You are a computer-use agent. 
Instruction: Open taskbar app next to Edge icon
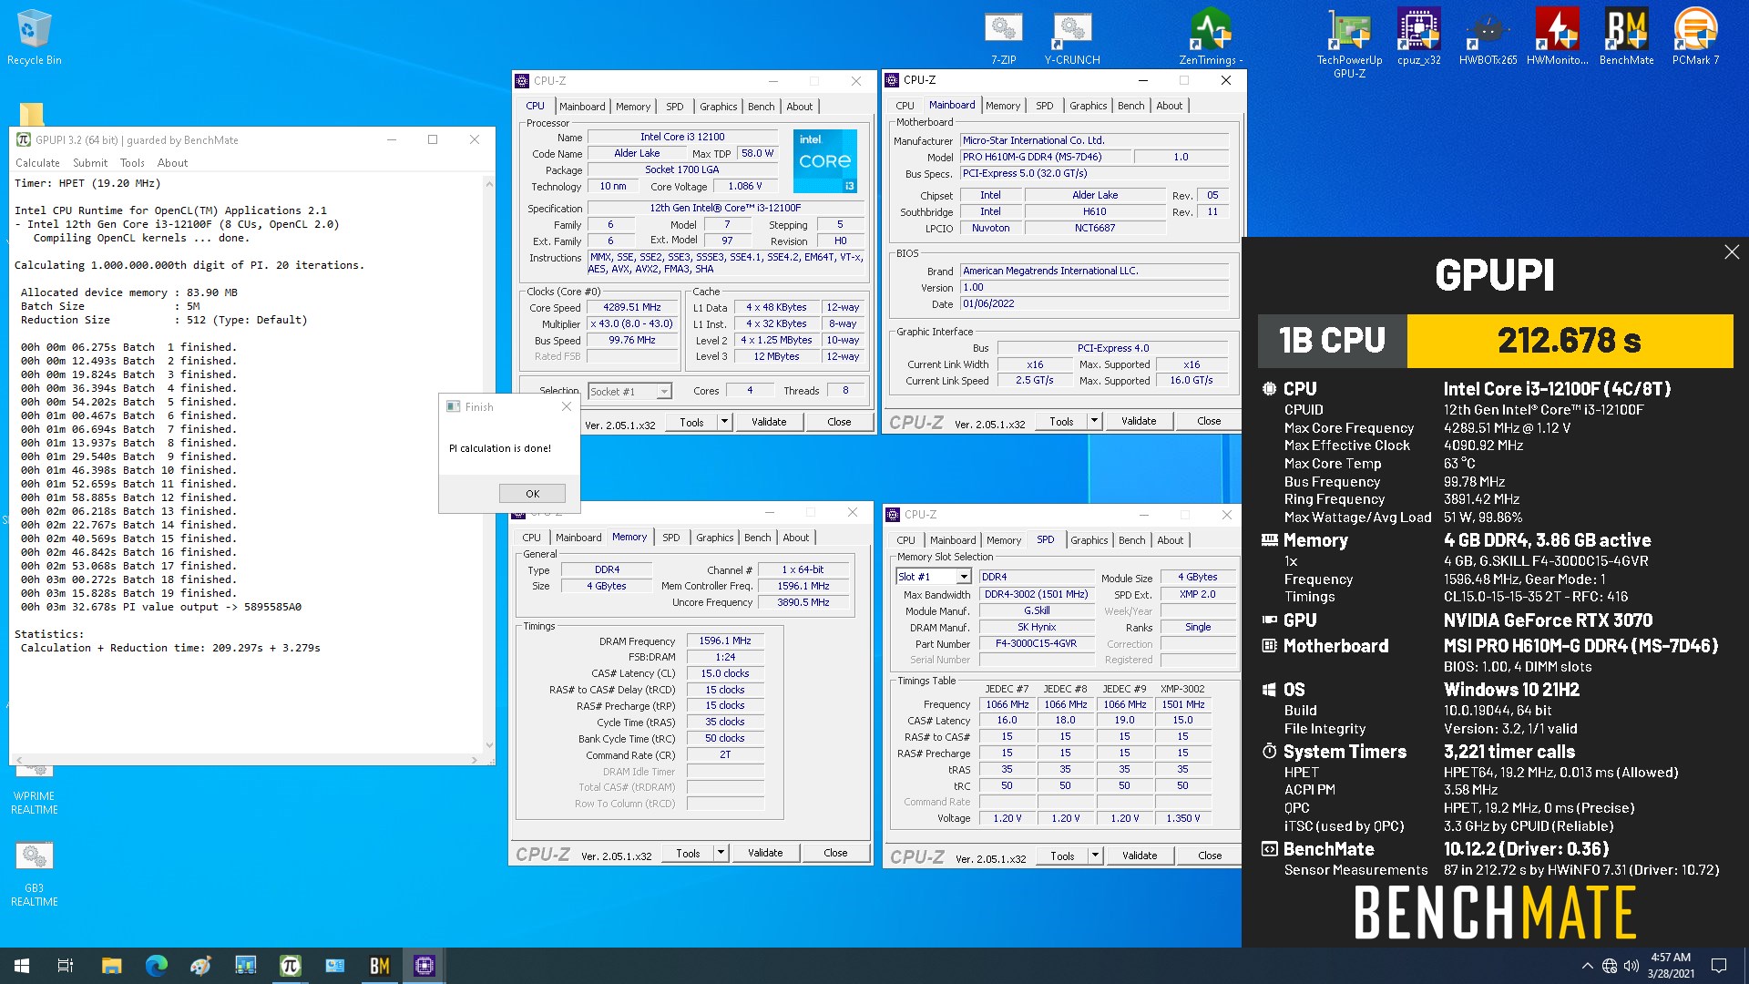click(200, 966)
